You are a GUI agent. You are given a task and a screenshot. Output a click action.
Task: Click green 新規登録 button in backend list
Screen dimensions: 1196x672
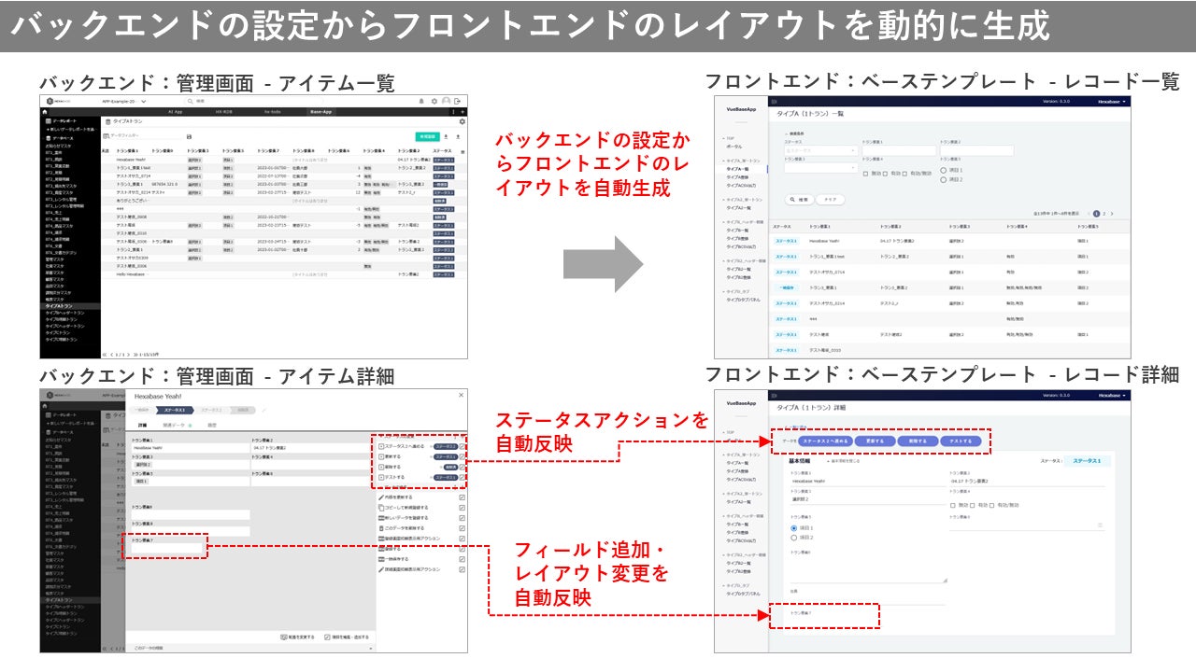[427, 137]
